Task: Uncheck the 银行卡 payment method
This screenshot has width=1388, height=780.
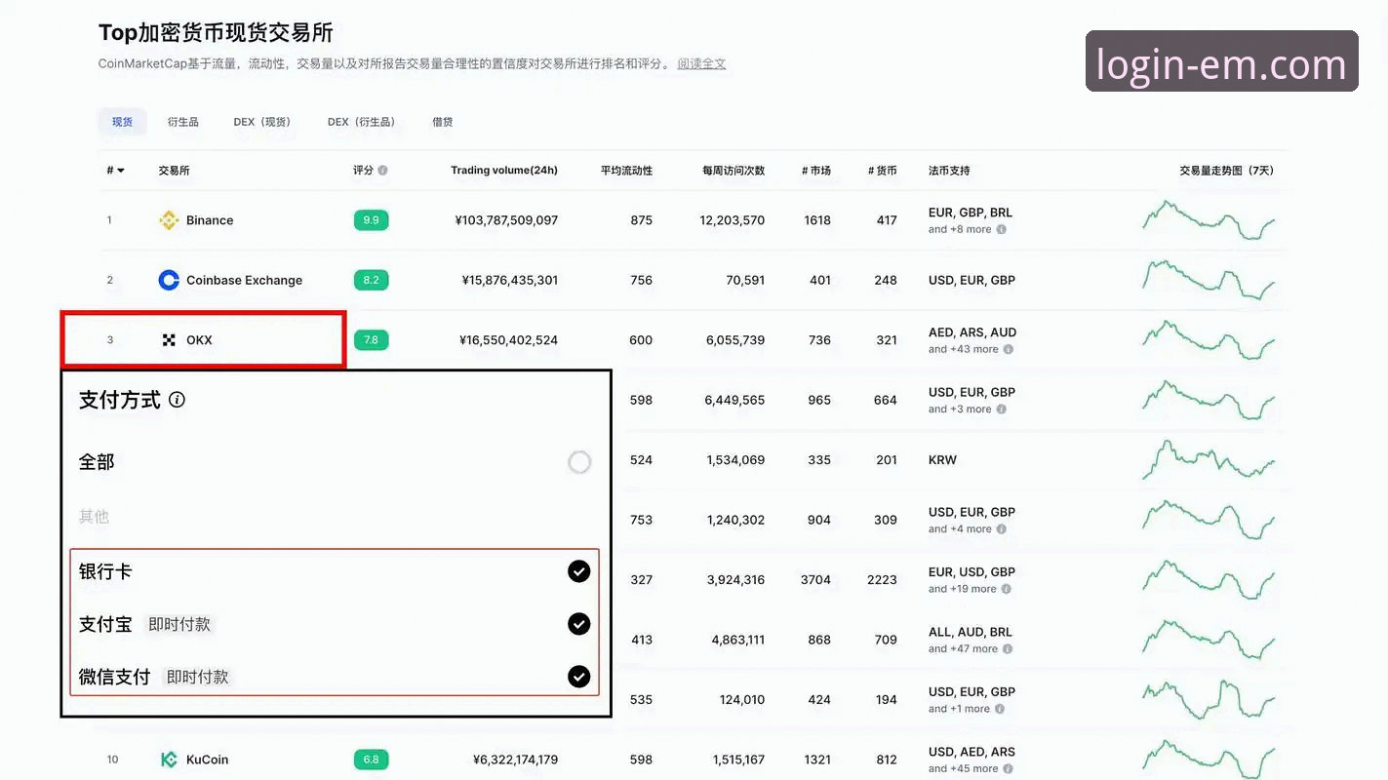Action: [x=579, y=571]
